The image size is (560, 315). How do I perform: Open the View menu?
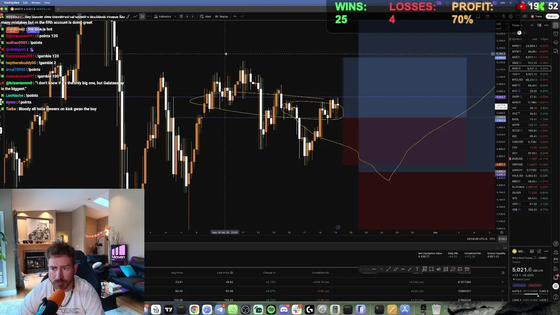coord(47,3)
